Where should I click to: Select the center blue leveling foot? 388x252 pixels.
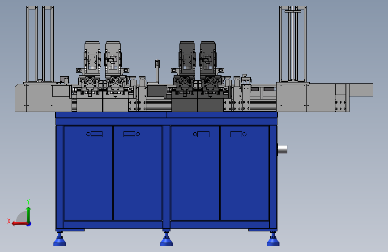[166, 239]
